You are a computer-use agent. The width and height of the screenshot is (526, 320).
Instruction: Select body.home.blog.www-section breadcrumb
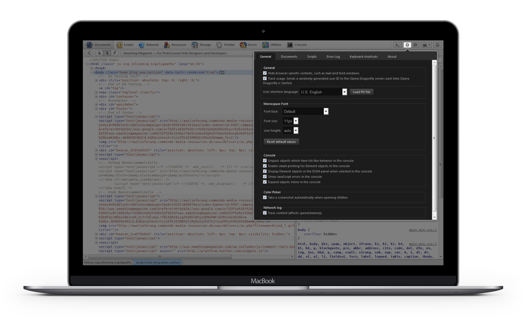pyautogui.click(x=158, y=262)
